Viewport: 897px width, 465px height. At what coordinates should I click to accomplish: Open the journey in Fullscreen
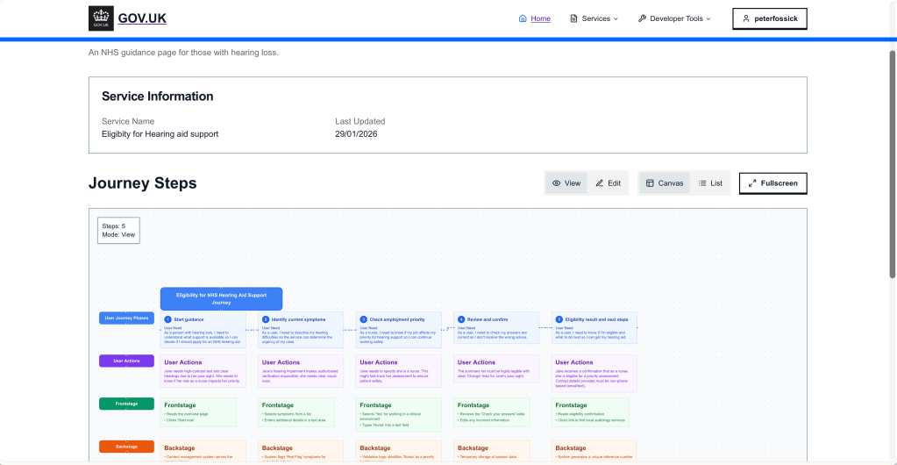pos(772,183)
